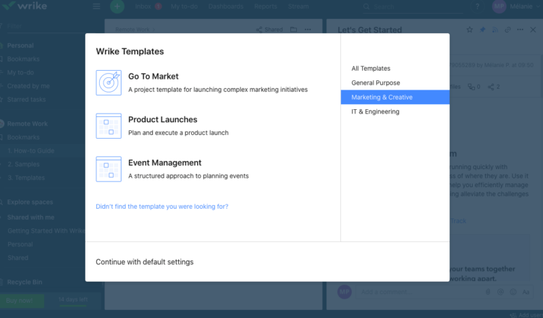Click the Go To Market target icon

(x=109, y=82)
